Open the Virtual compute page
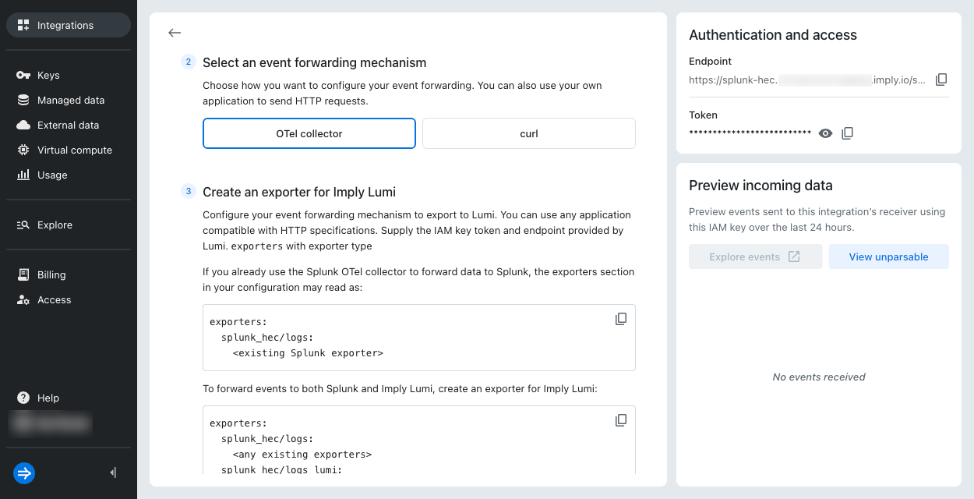This screenshot has height=499, width=974. tap(69, 150)
